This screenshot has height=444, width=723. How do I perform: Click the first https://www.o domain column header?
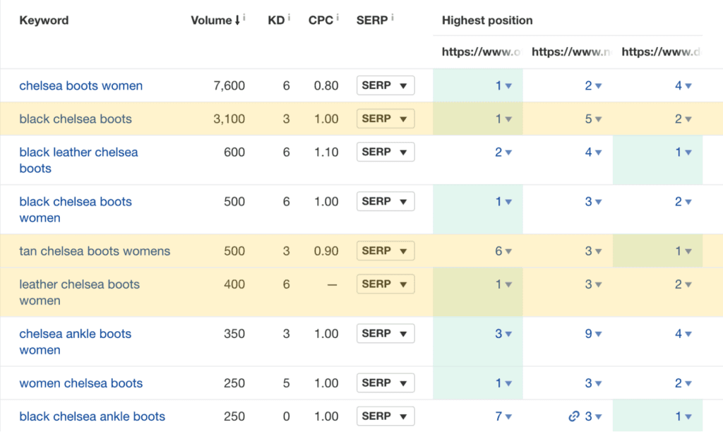click(x=481, y=52)
